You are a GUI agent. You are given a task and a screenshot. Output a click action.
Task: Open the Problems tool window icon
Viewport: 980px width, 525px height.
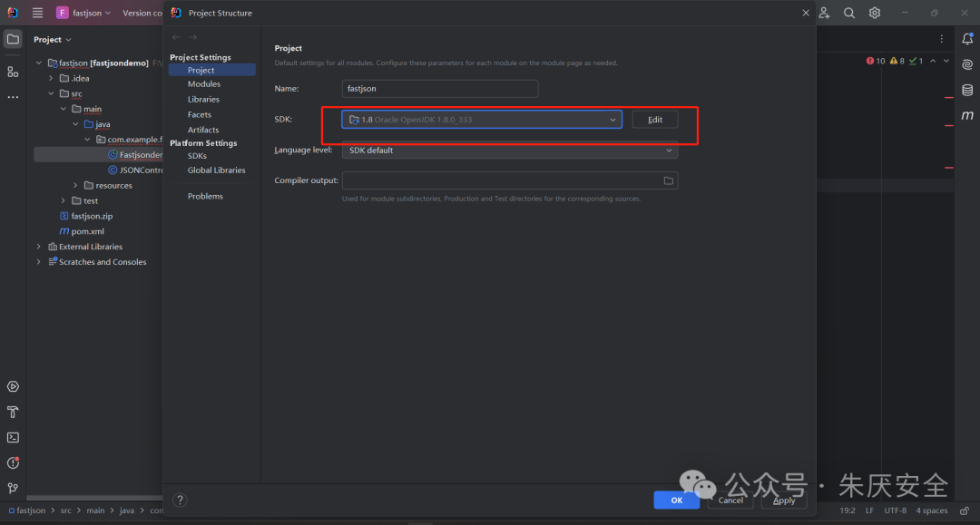13,463
